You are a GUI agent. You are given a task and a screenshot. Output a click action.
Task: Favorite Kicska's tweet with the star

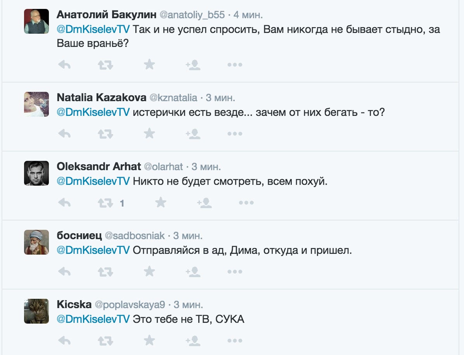[x=149, y=341]
